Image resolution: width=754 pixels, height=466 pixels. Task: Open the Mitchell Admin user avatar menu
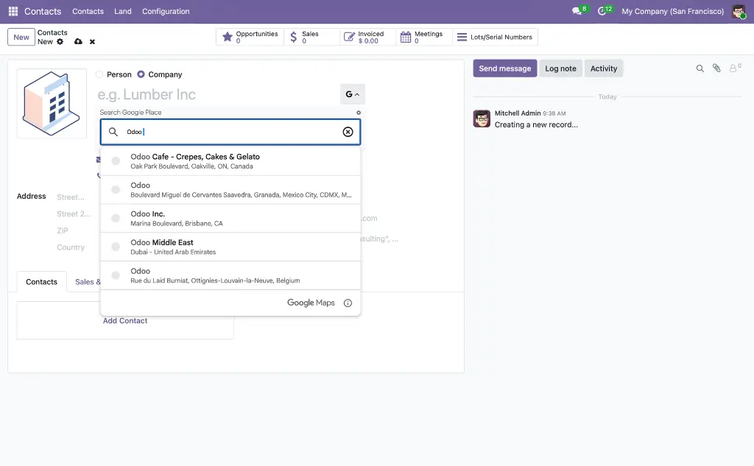738,11
